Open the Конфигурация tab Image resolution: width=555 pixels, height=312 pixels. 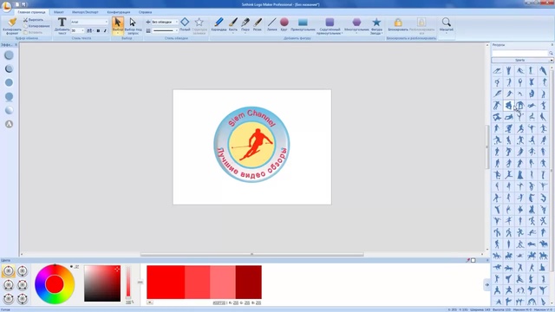click(x=119, y=12)
